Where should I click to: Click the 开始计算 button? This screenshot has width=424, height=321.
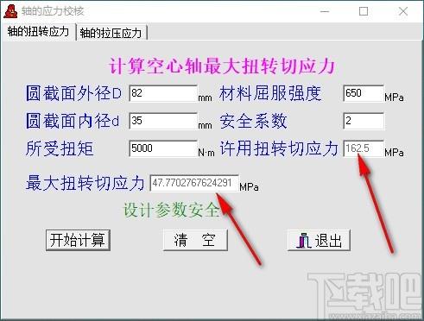tap(78, 240)
